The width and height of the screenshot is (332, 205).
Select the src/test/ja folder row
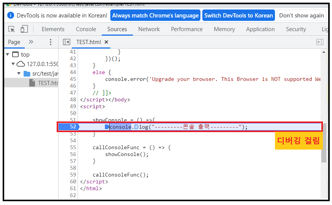pyautogui.click(x=31, y=74)
